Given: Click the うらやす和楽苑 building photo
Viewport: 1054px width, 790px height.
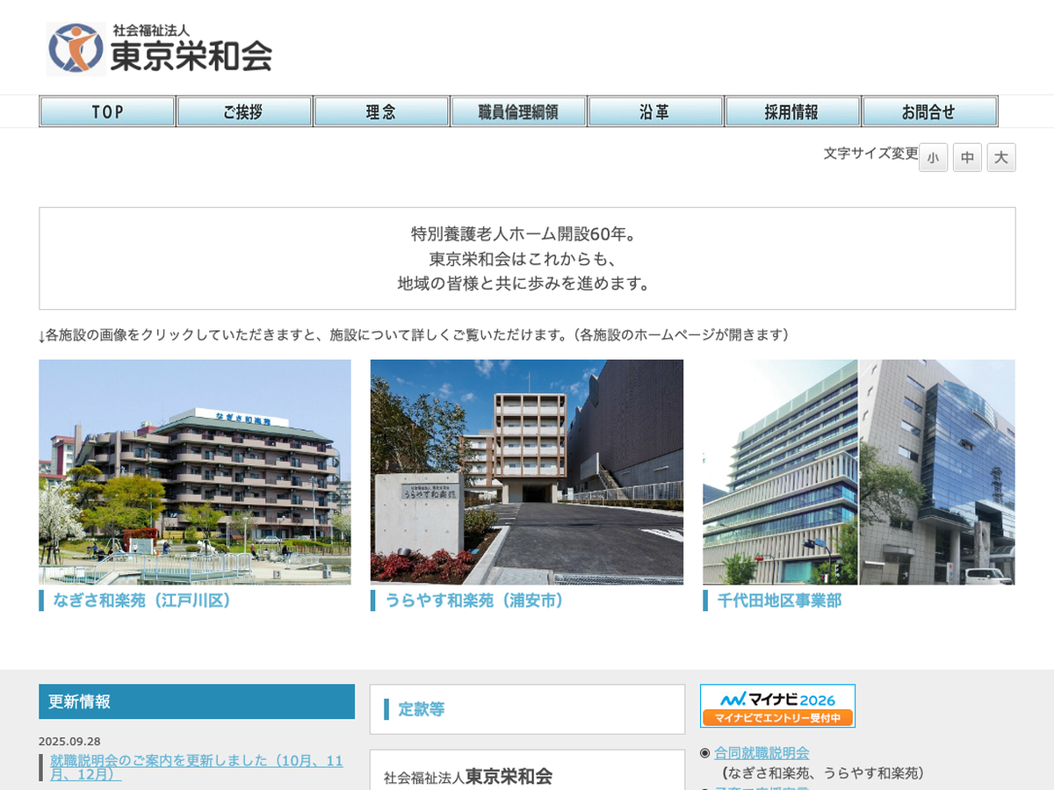Looking at the screenshot, I should 526,471.
